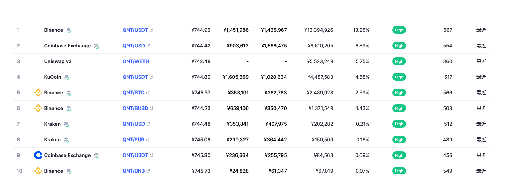Click the High badge in the Uniswap v2 row
505x174 pixels.
pyautogui.click(x=399, y=61)
